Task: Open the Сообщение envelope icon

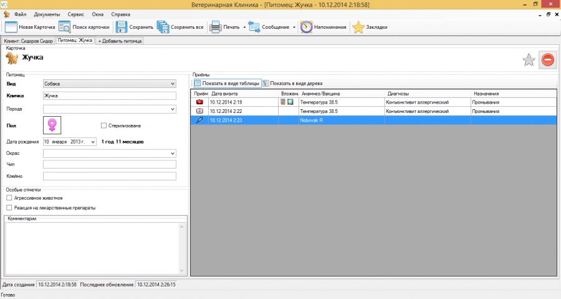Action: pyautogui.click(x=254, y=27)
